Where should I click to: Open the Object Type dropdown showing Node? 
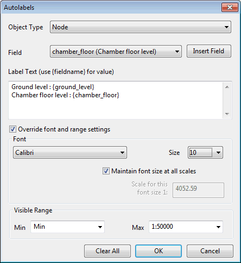coord(141,27)
